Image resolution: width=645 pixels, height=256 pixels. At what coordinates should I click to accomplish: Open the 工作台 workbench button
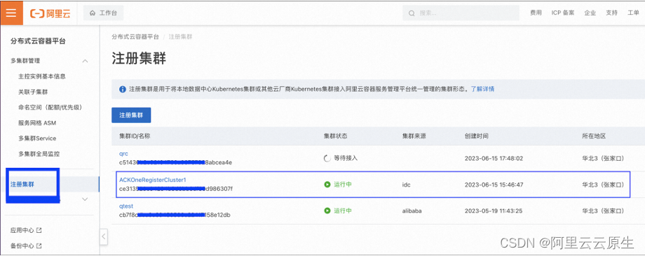pyautogui.click(x=103, y=13)
